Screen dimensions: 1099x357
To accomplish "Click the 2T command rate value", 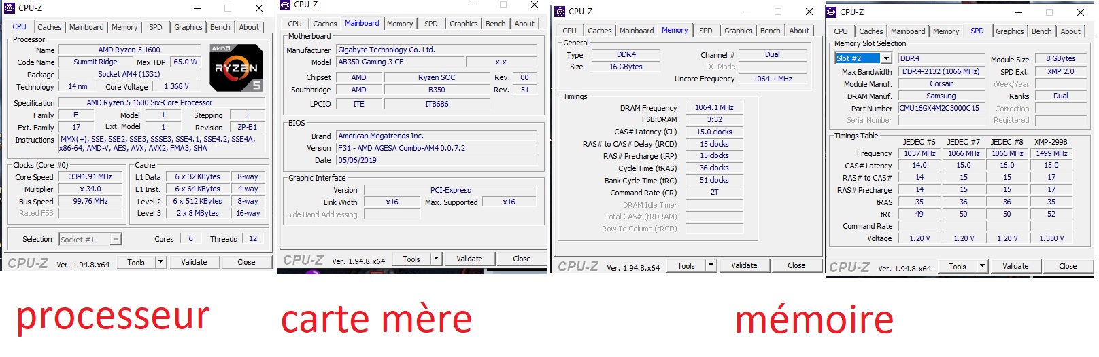I will coord(714,192).
